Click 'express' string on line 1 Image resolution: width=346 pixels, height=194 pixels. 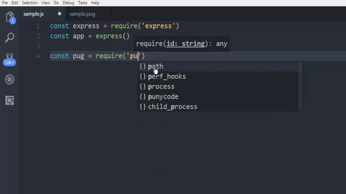(x=158, y=26)
